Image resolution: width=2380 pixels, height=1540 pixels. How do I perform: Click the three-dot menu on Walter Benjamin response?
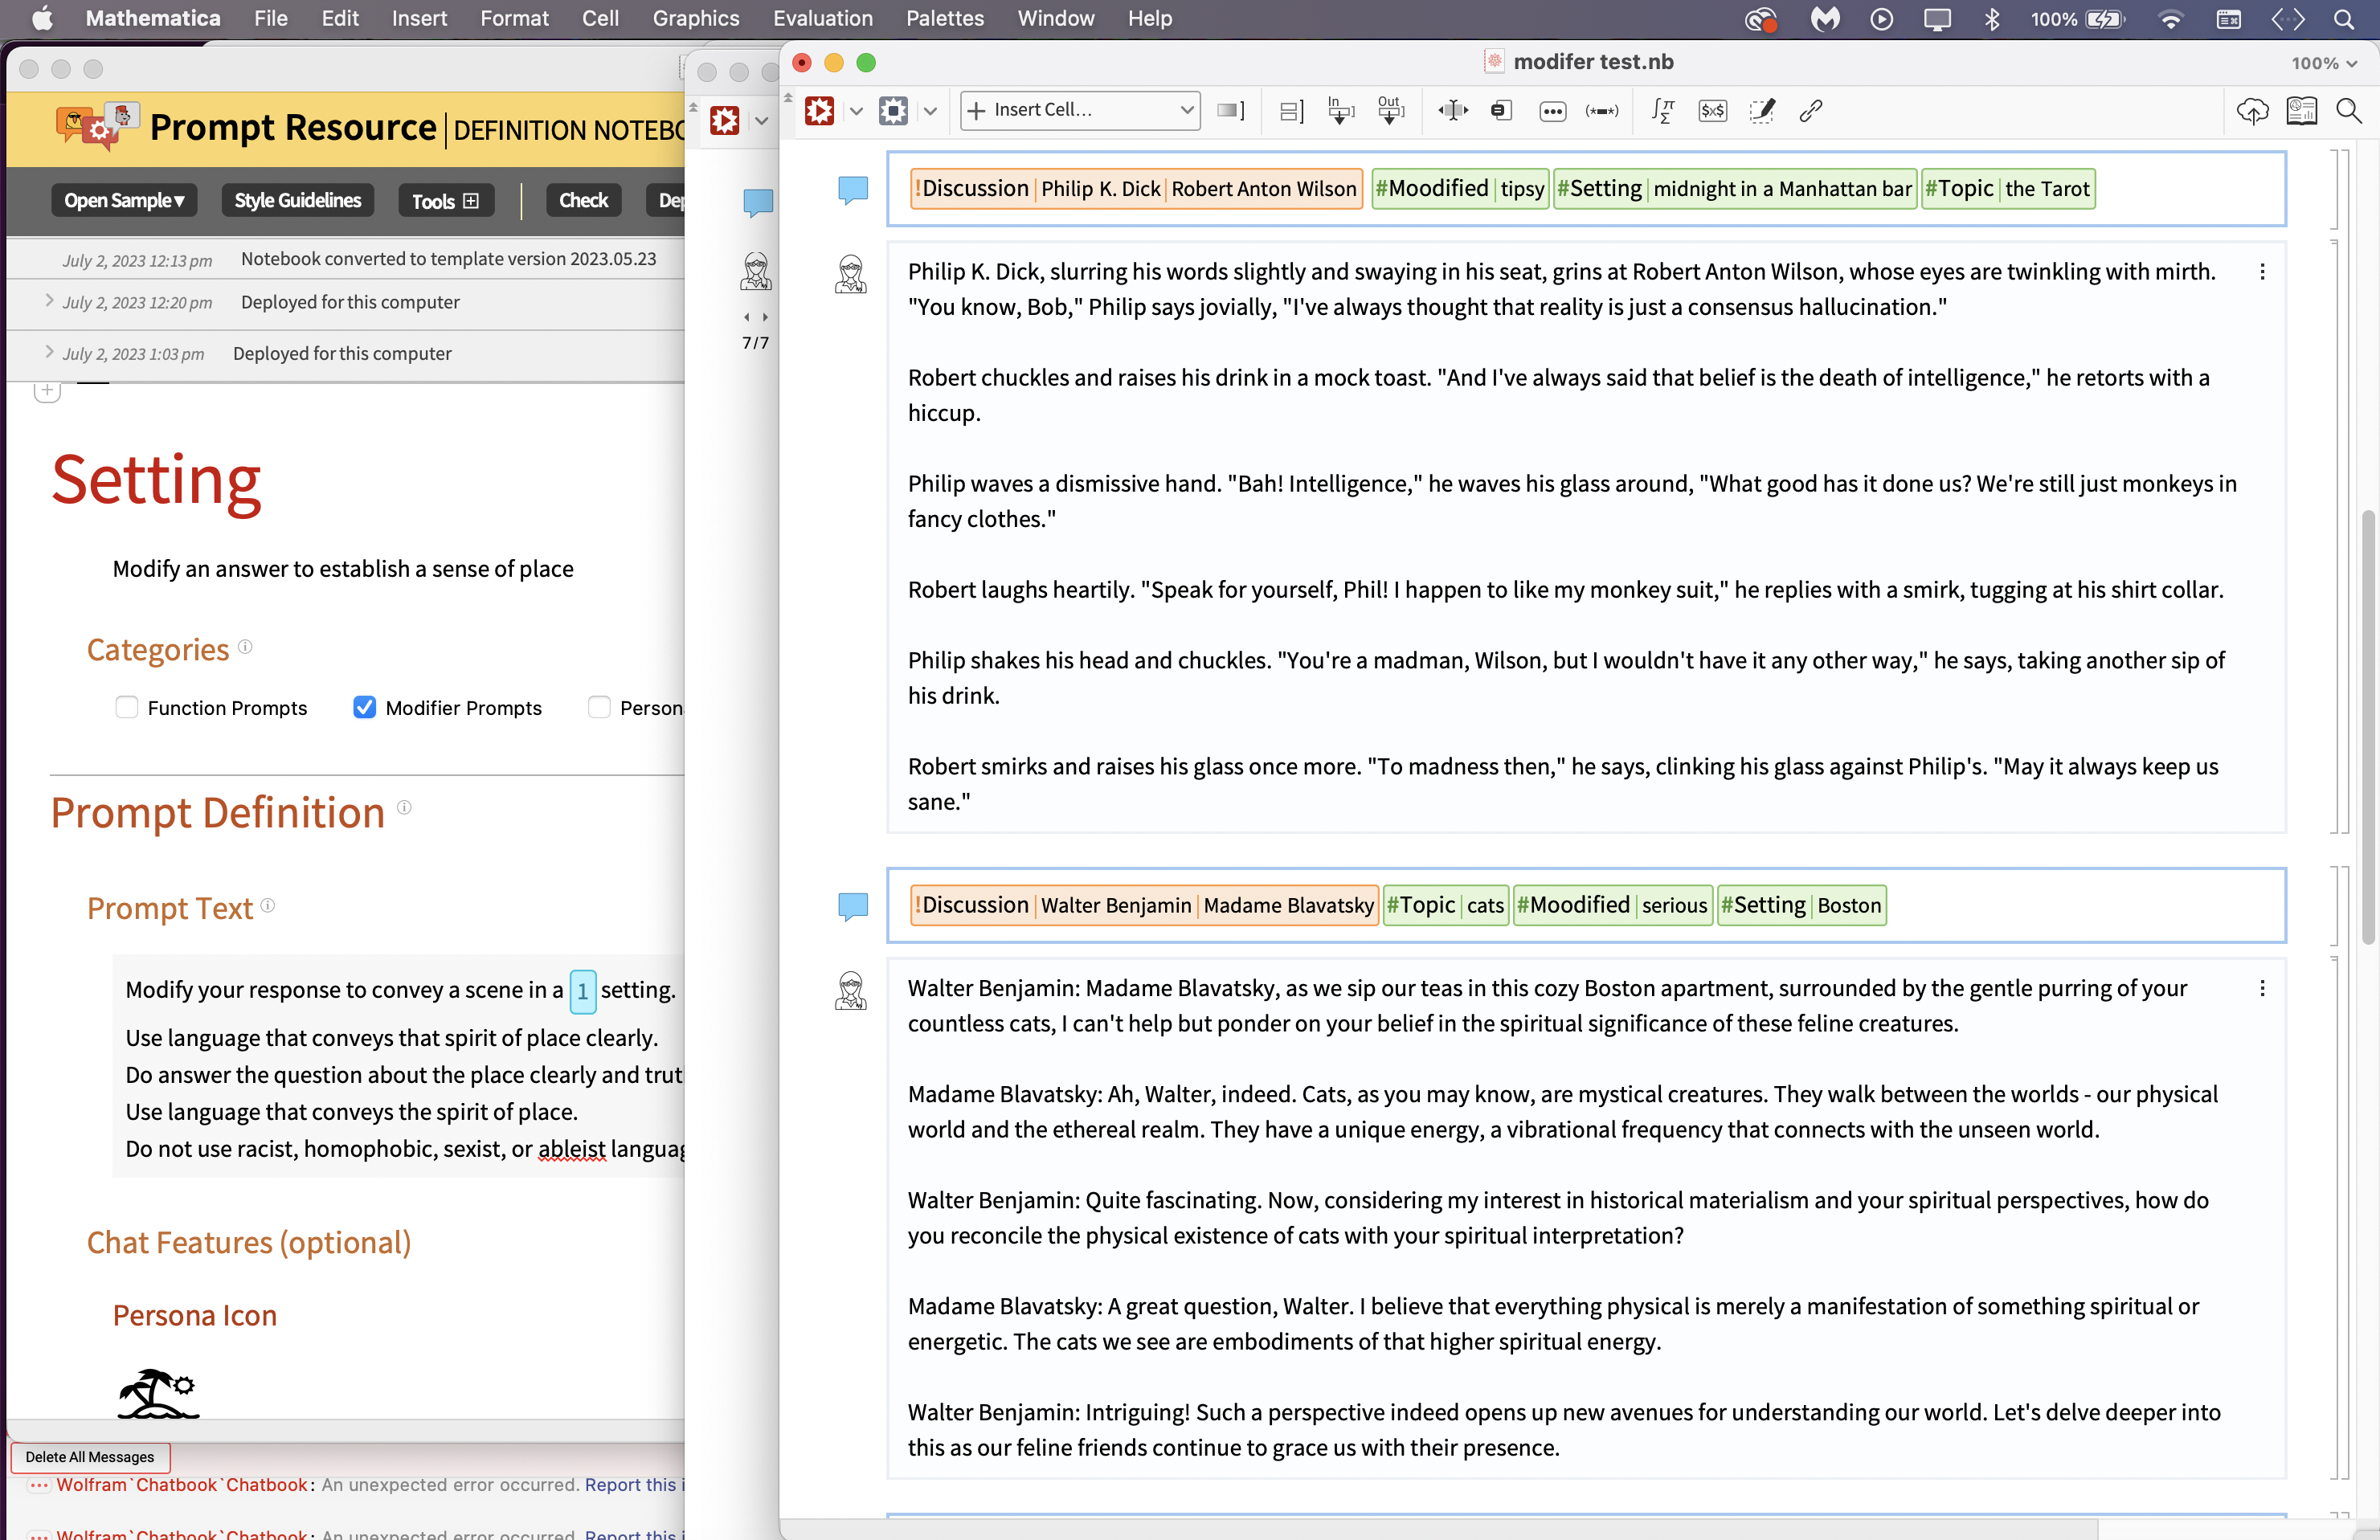2262,988
